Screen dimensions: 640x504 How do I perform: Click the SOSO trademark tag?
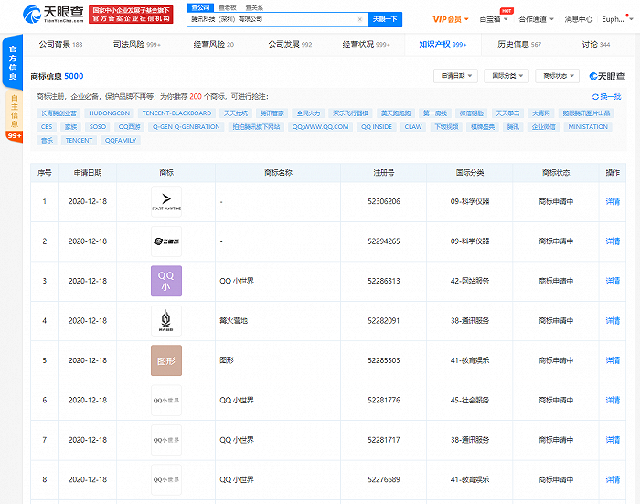click(x=98, y=126)
